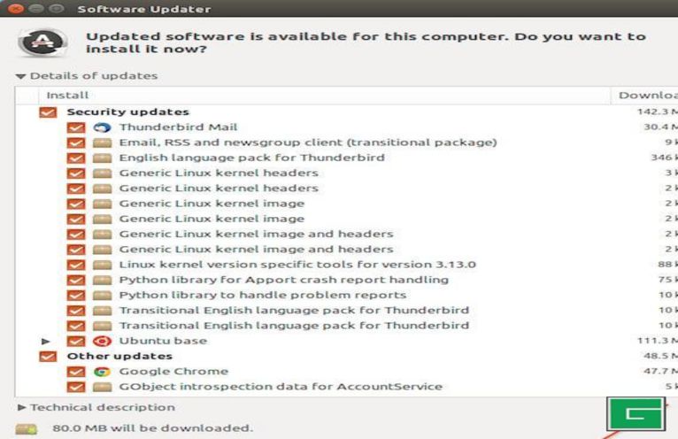Collapse the Details of updates section

pos(21,76)
